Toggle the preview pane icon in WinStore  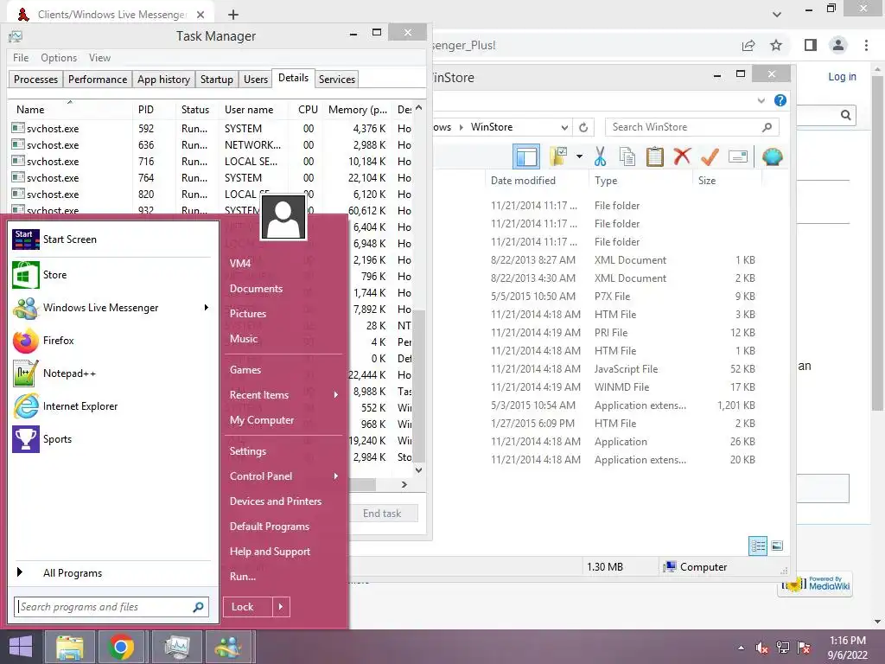click(x=526, y=156)
